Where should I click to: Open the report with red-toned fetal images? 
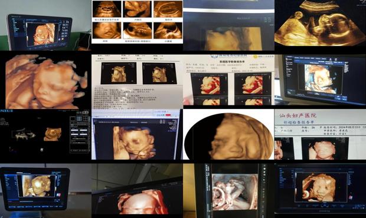click(229, 80)
